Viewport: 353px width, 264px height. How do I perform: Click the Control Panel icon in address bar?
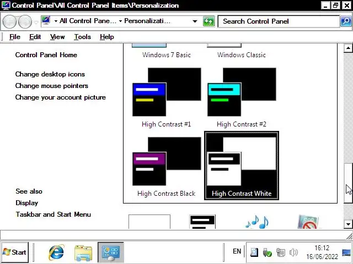point(46,21)
